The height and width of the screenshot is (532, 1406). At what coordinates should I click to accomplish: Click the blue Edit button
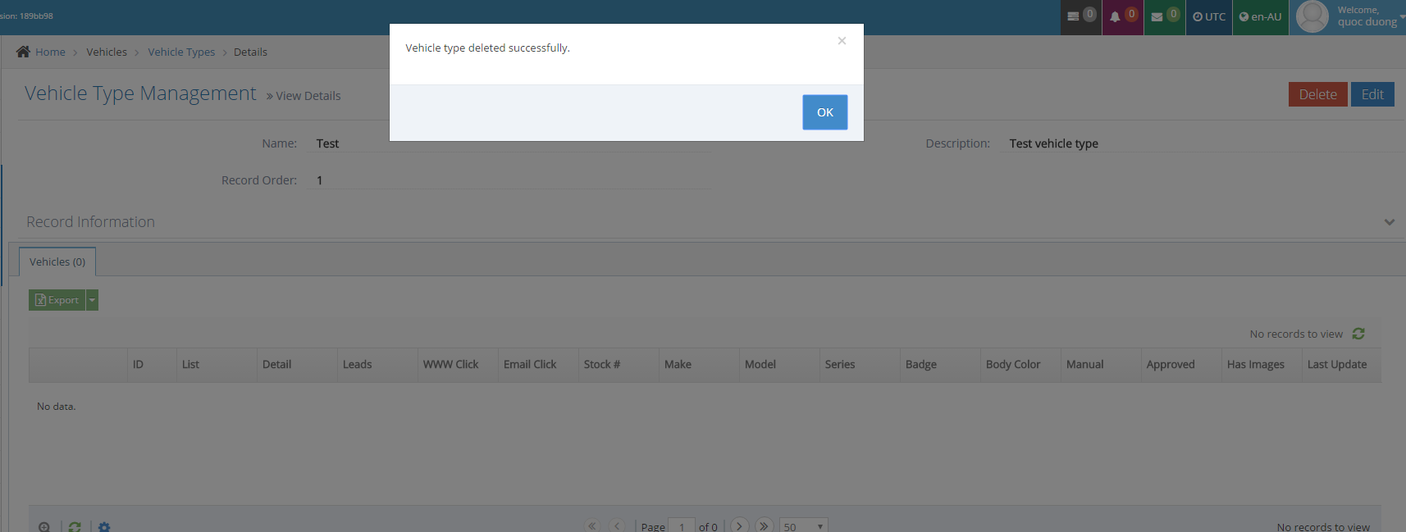click(x=1372, y=94)
